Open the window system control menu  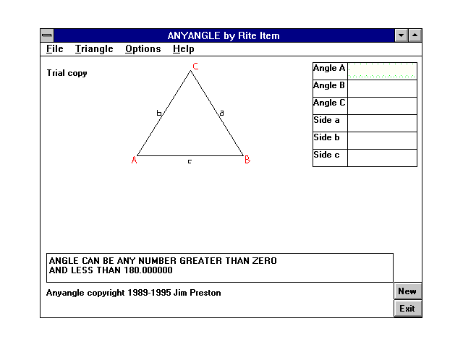click(x=47, y=35)
